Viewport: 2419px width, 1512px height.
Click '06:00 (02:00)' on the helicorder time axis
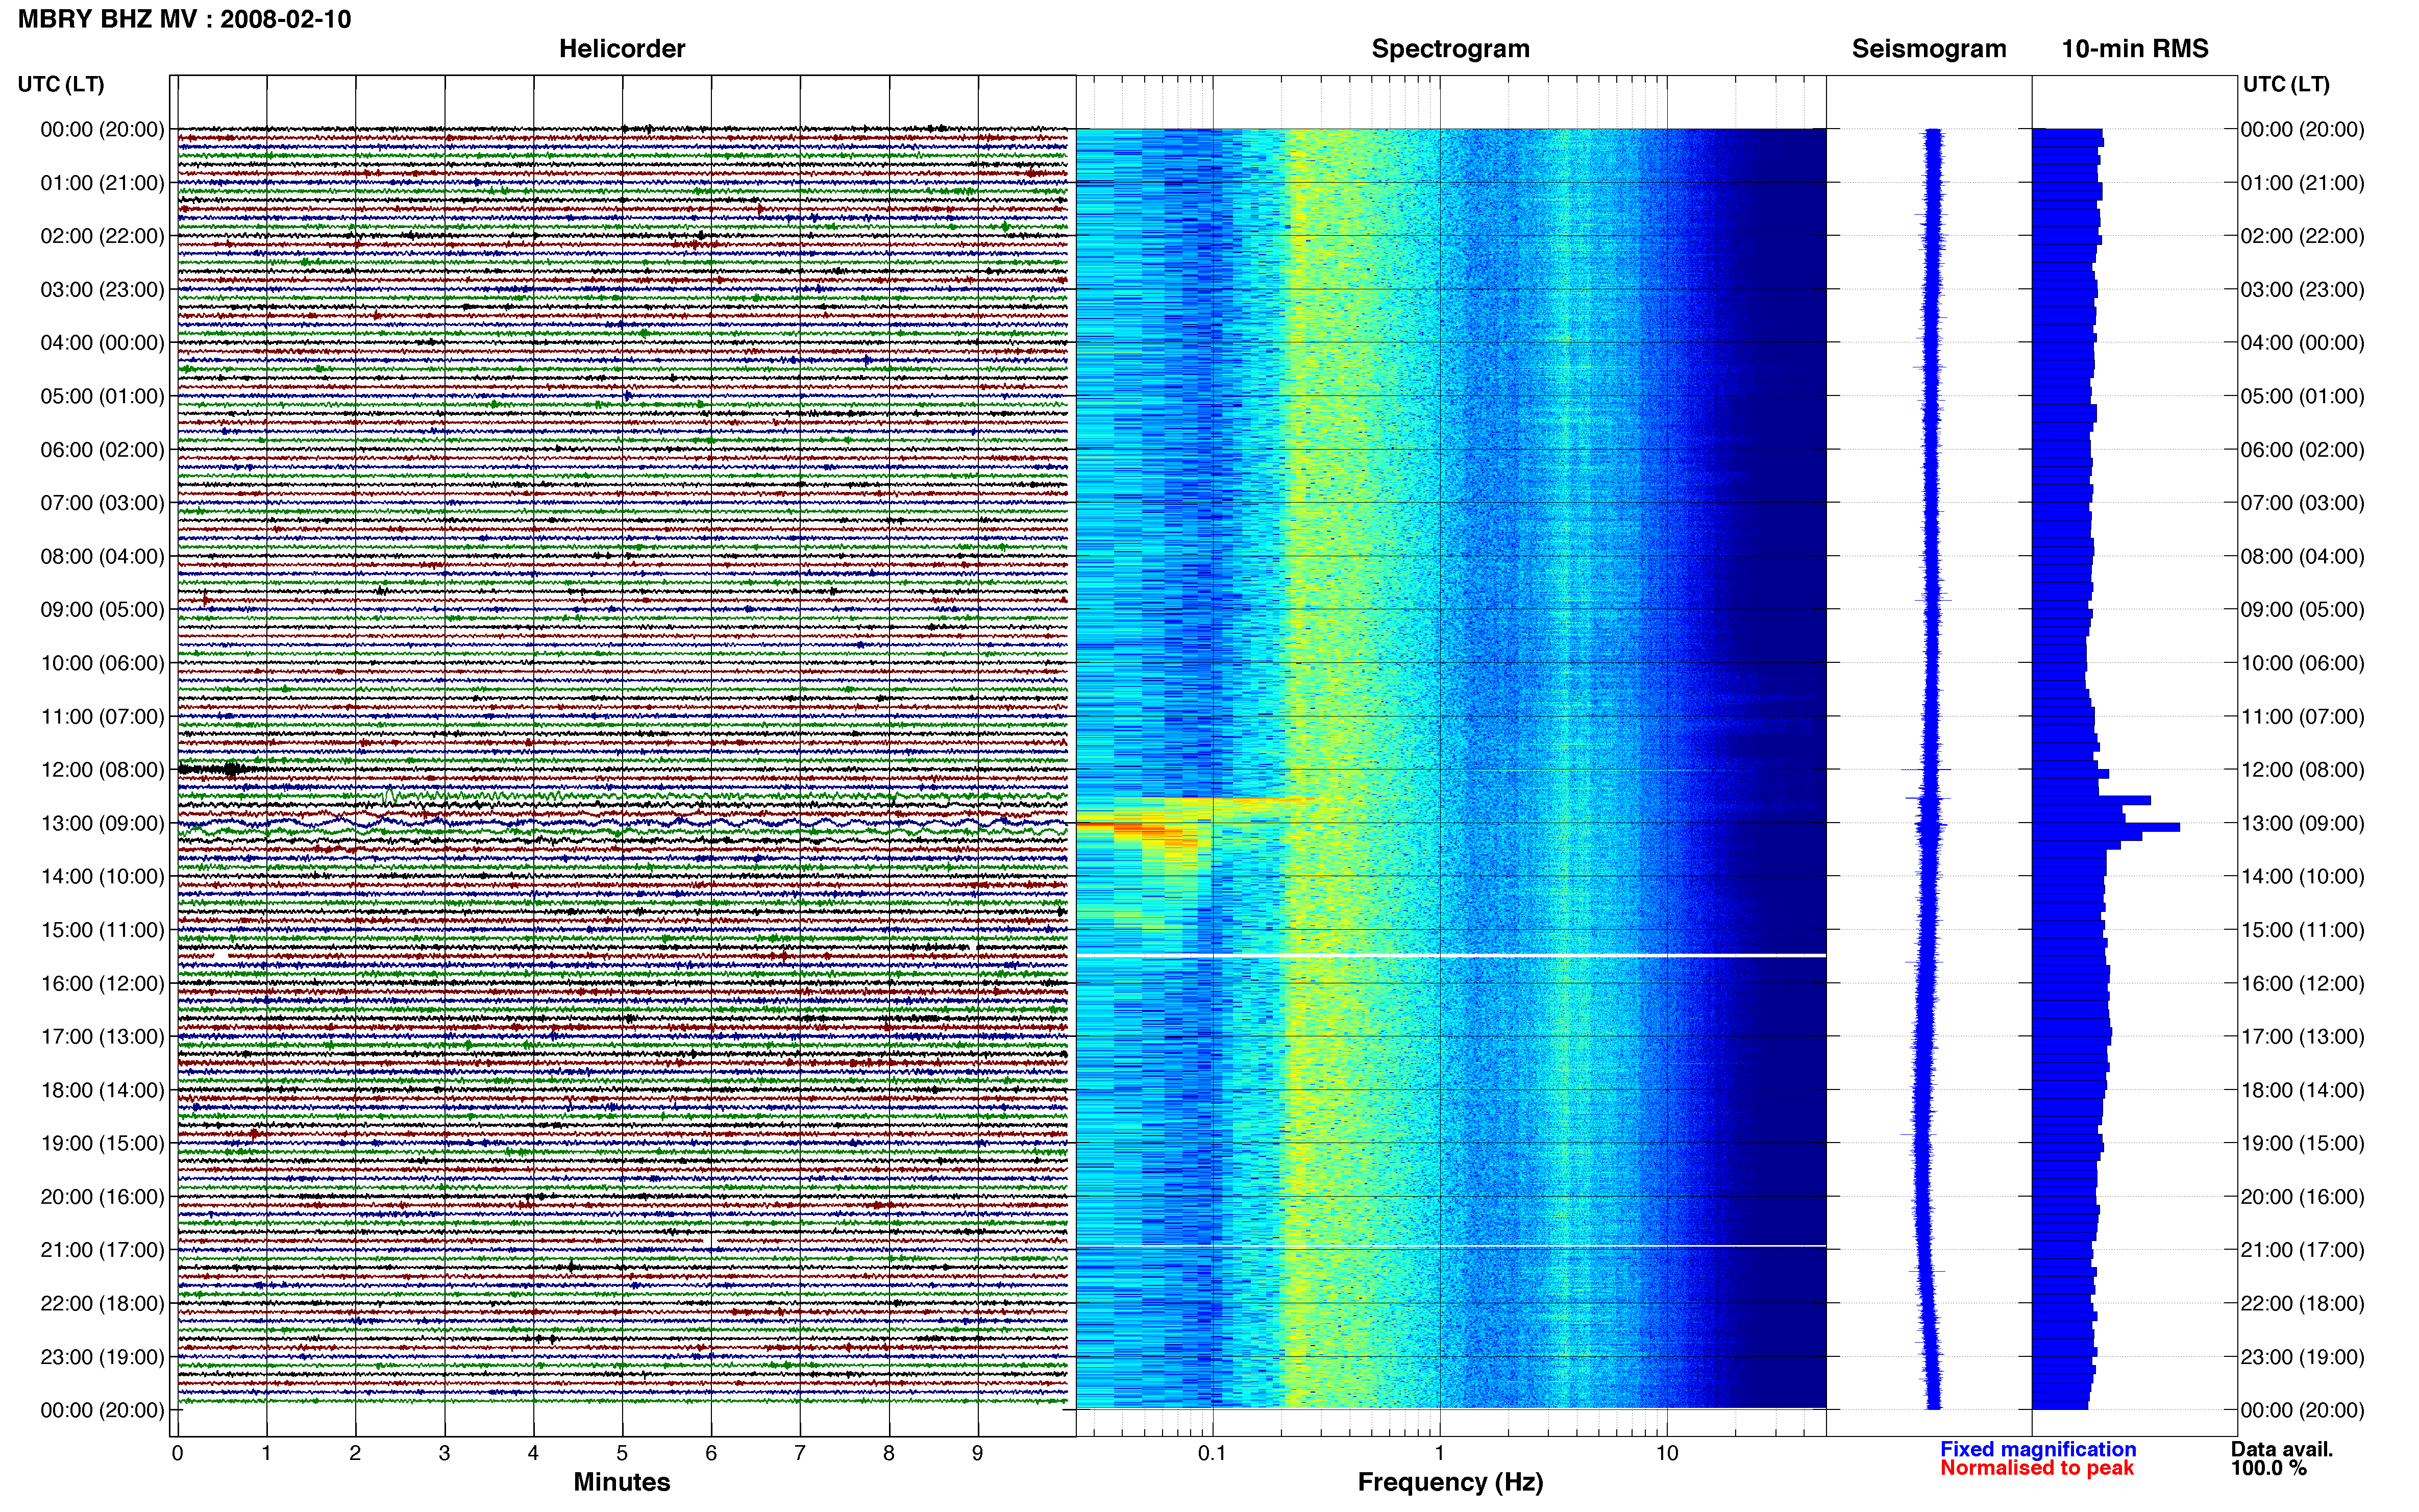tap(102, 450)
